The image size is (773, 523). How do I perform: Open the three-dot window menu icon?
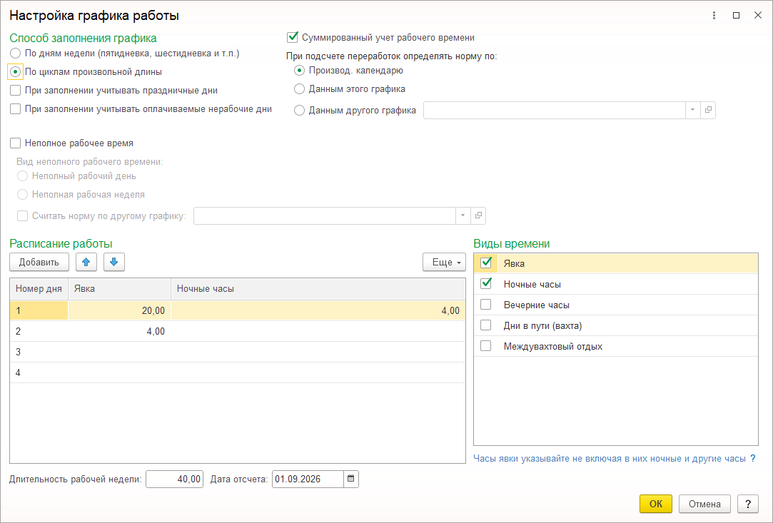tap(714, 15)
